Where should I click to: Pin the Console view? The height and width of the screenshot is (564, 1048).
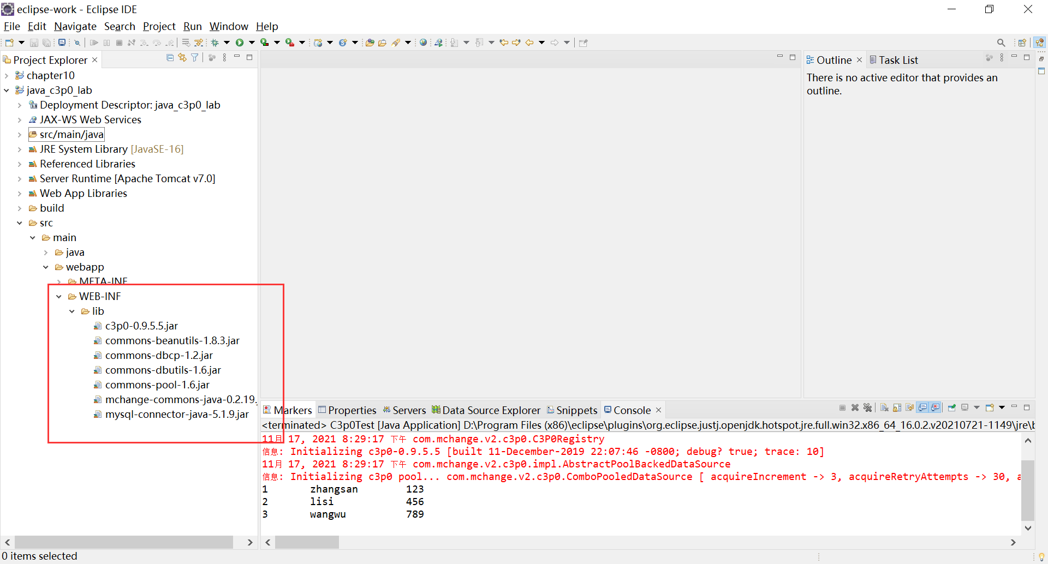pyautogui.click(x=952, y=407)
